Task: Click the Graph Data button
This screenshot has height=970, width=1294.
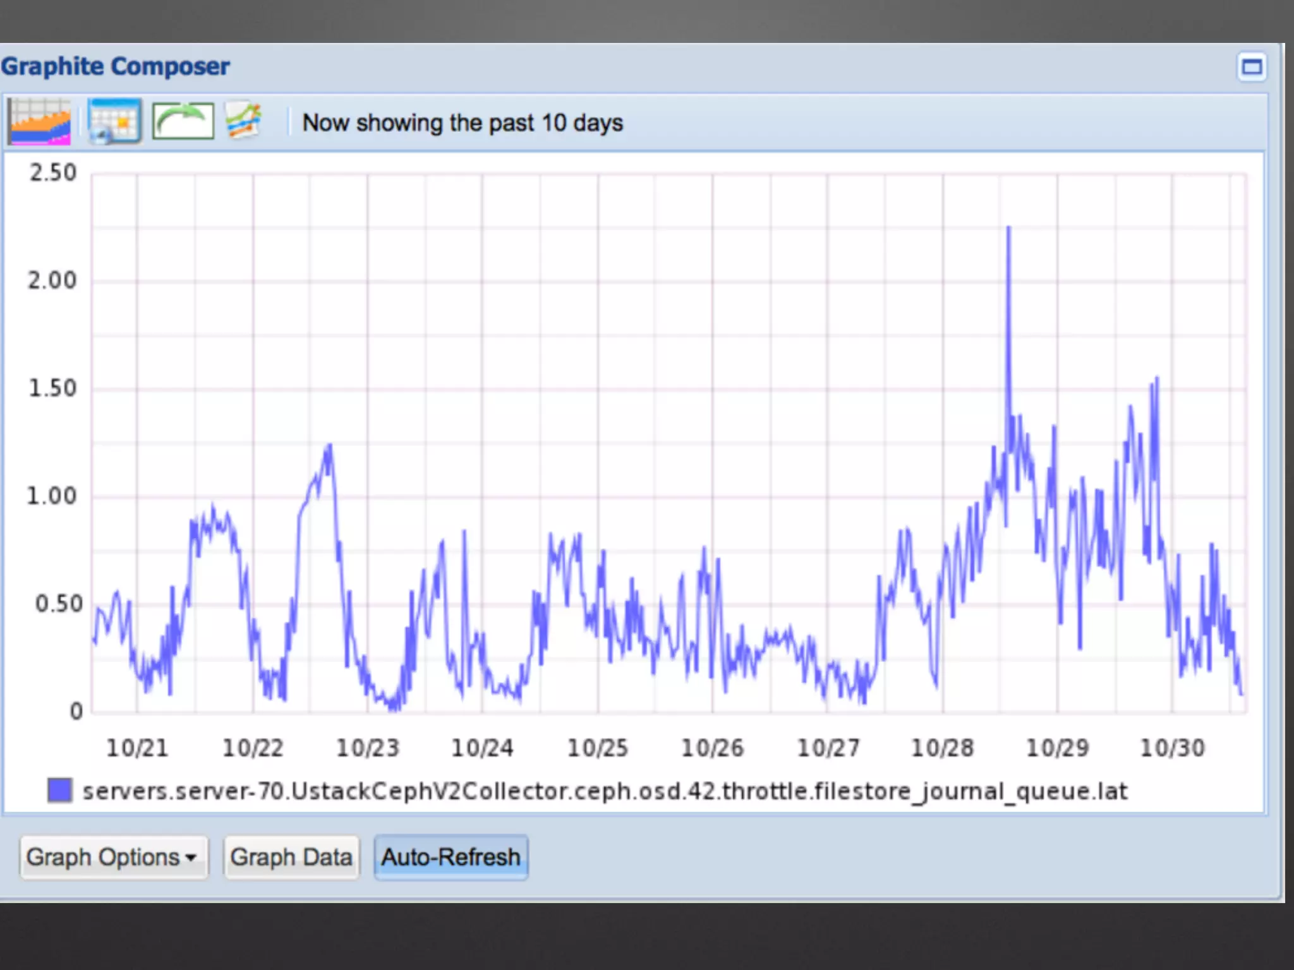Action: click(291, 858)
